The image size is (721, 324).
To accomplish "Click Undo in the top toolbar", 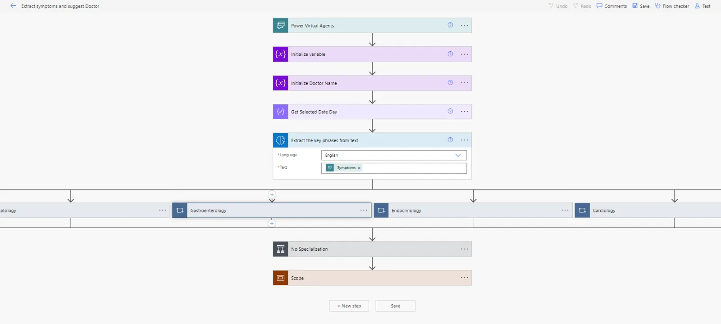I will [558, 6].
